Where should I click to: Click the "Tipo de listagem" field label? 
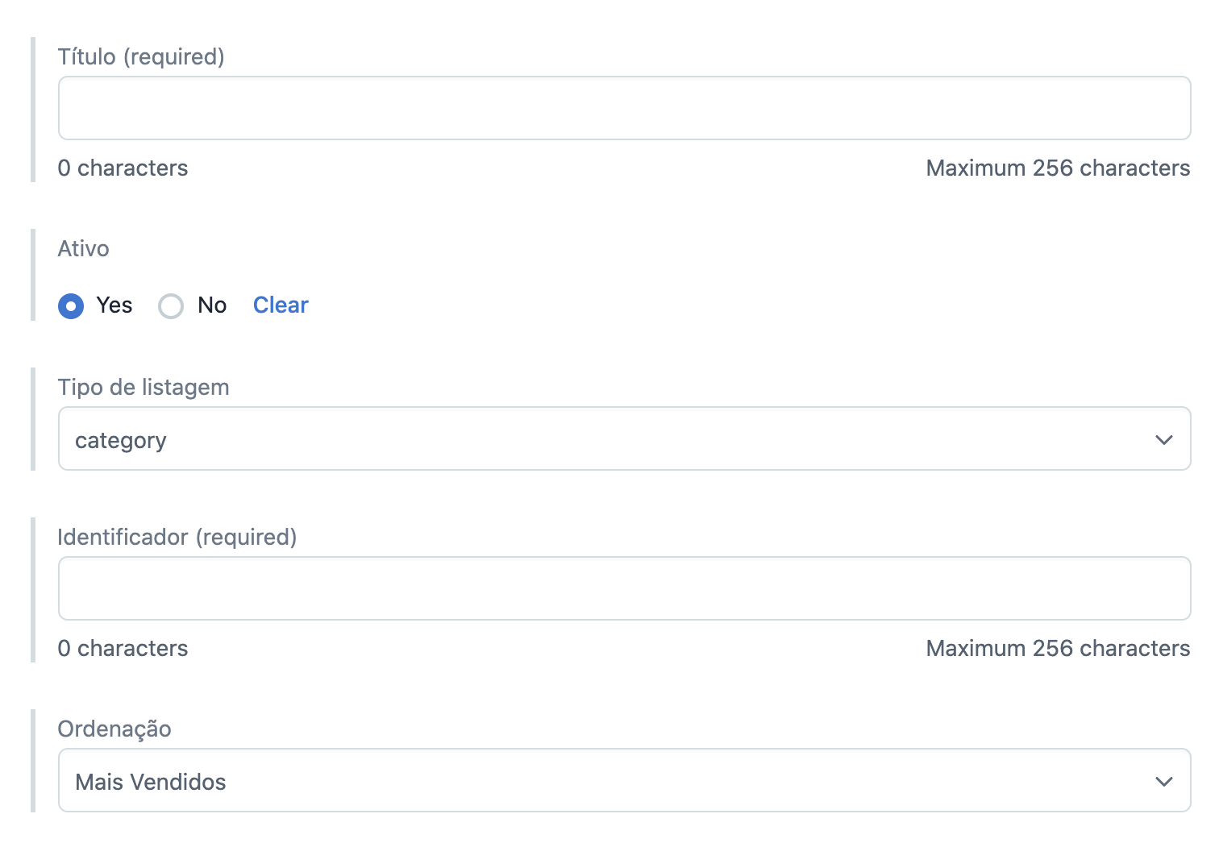pyautogui.click(x=144, y=388)
